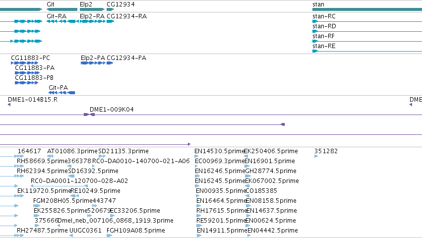Select the GH28774.5prime EST label
The image size is (422, 238).
[x=271, y=171]
